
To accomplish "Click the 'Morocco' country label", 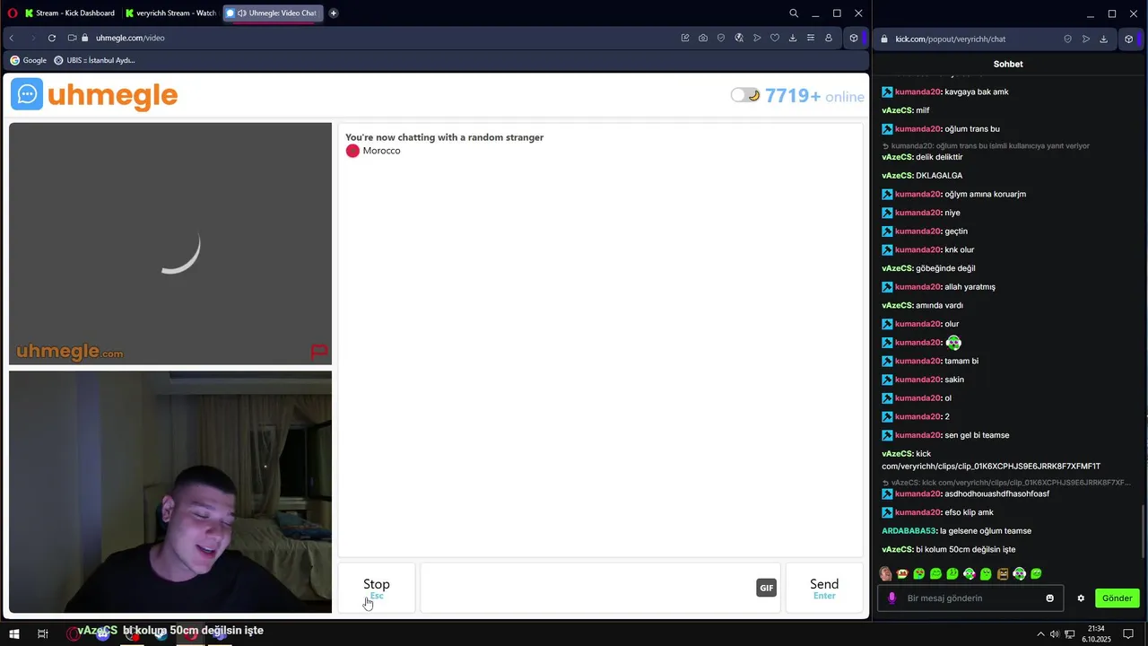I will coord(381,151).
